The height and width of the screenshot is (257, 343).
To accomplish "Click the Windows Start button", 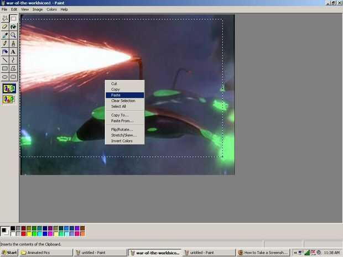I will tap(9, 253).
